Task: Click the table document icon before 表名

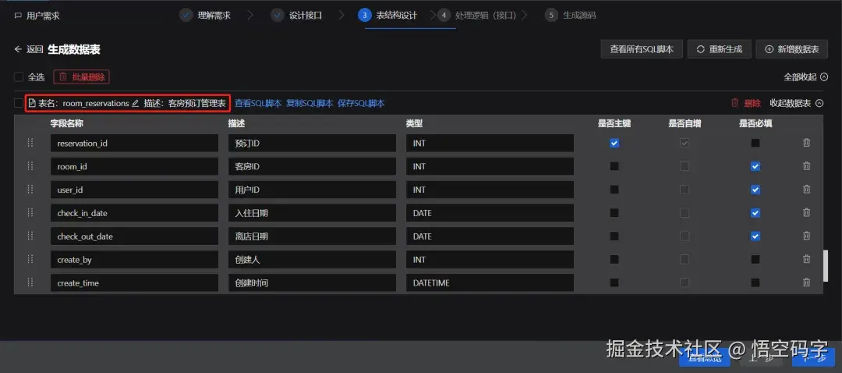Action: (x=32, y=103)
